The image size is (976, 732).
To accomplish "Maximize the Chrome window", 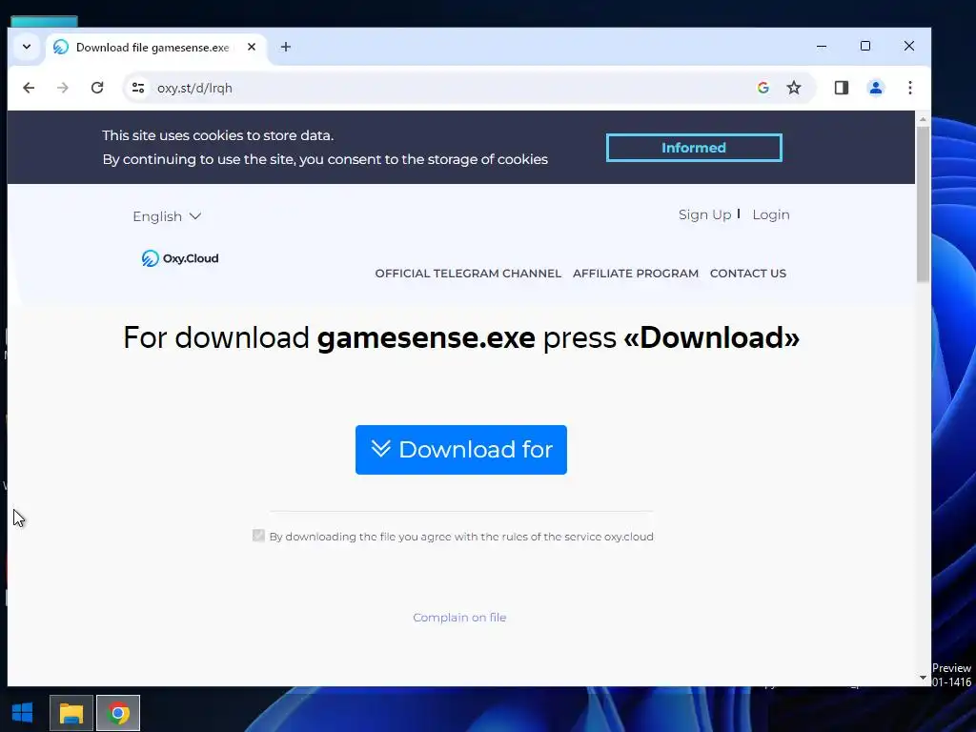I will pyautogui.click(x=865, y=46).
